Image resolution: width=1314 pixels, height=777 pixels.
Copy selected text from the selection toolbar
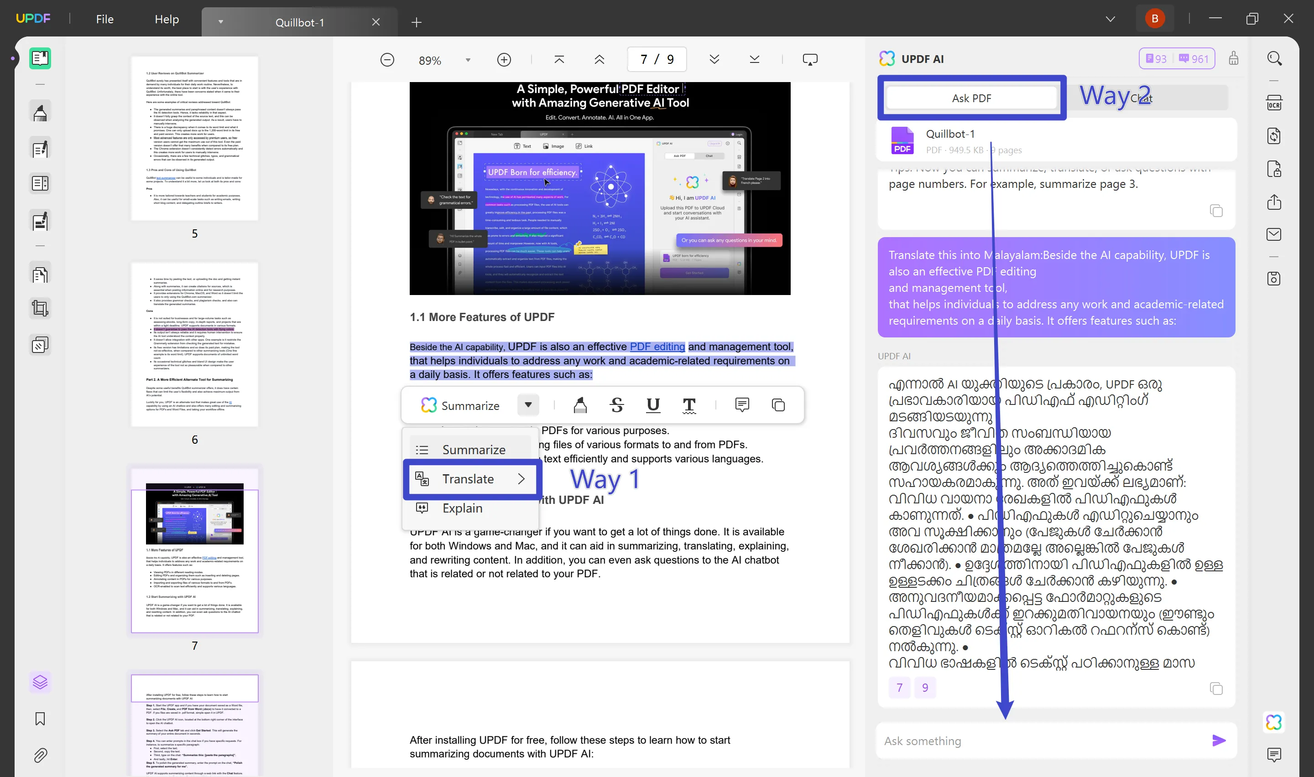click(778, 405)
